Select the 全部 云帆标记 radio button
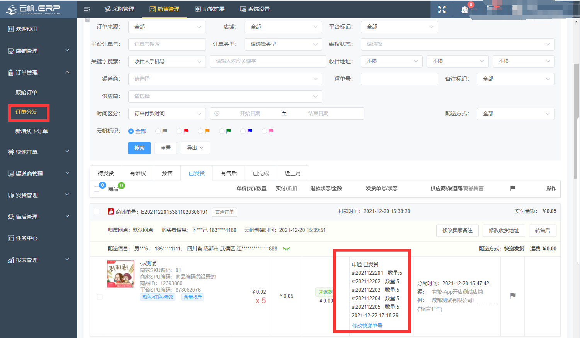Screen dimensions: 580x338 [x=131, y=131]
